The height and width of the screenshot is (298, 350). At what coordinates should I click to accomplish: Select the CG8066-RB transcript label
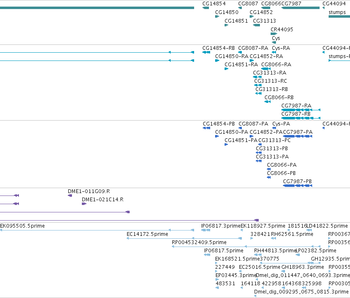click(x=279, y=98)
